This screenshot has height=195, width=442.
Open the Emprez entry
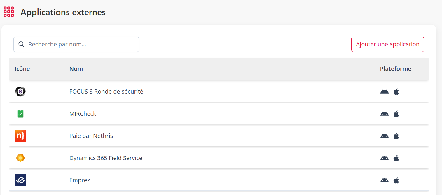coord(80,180)
